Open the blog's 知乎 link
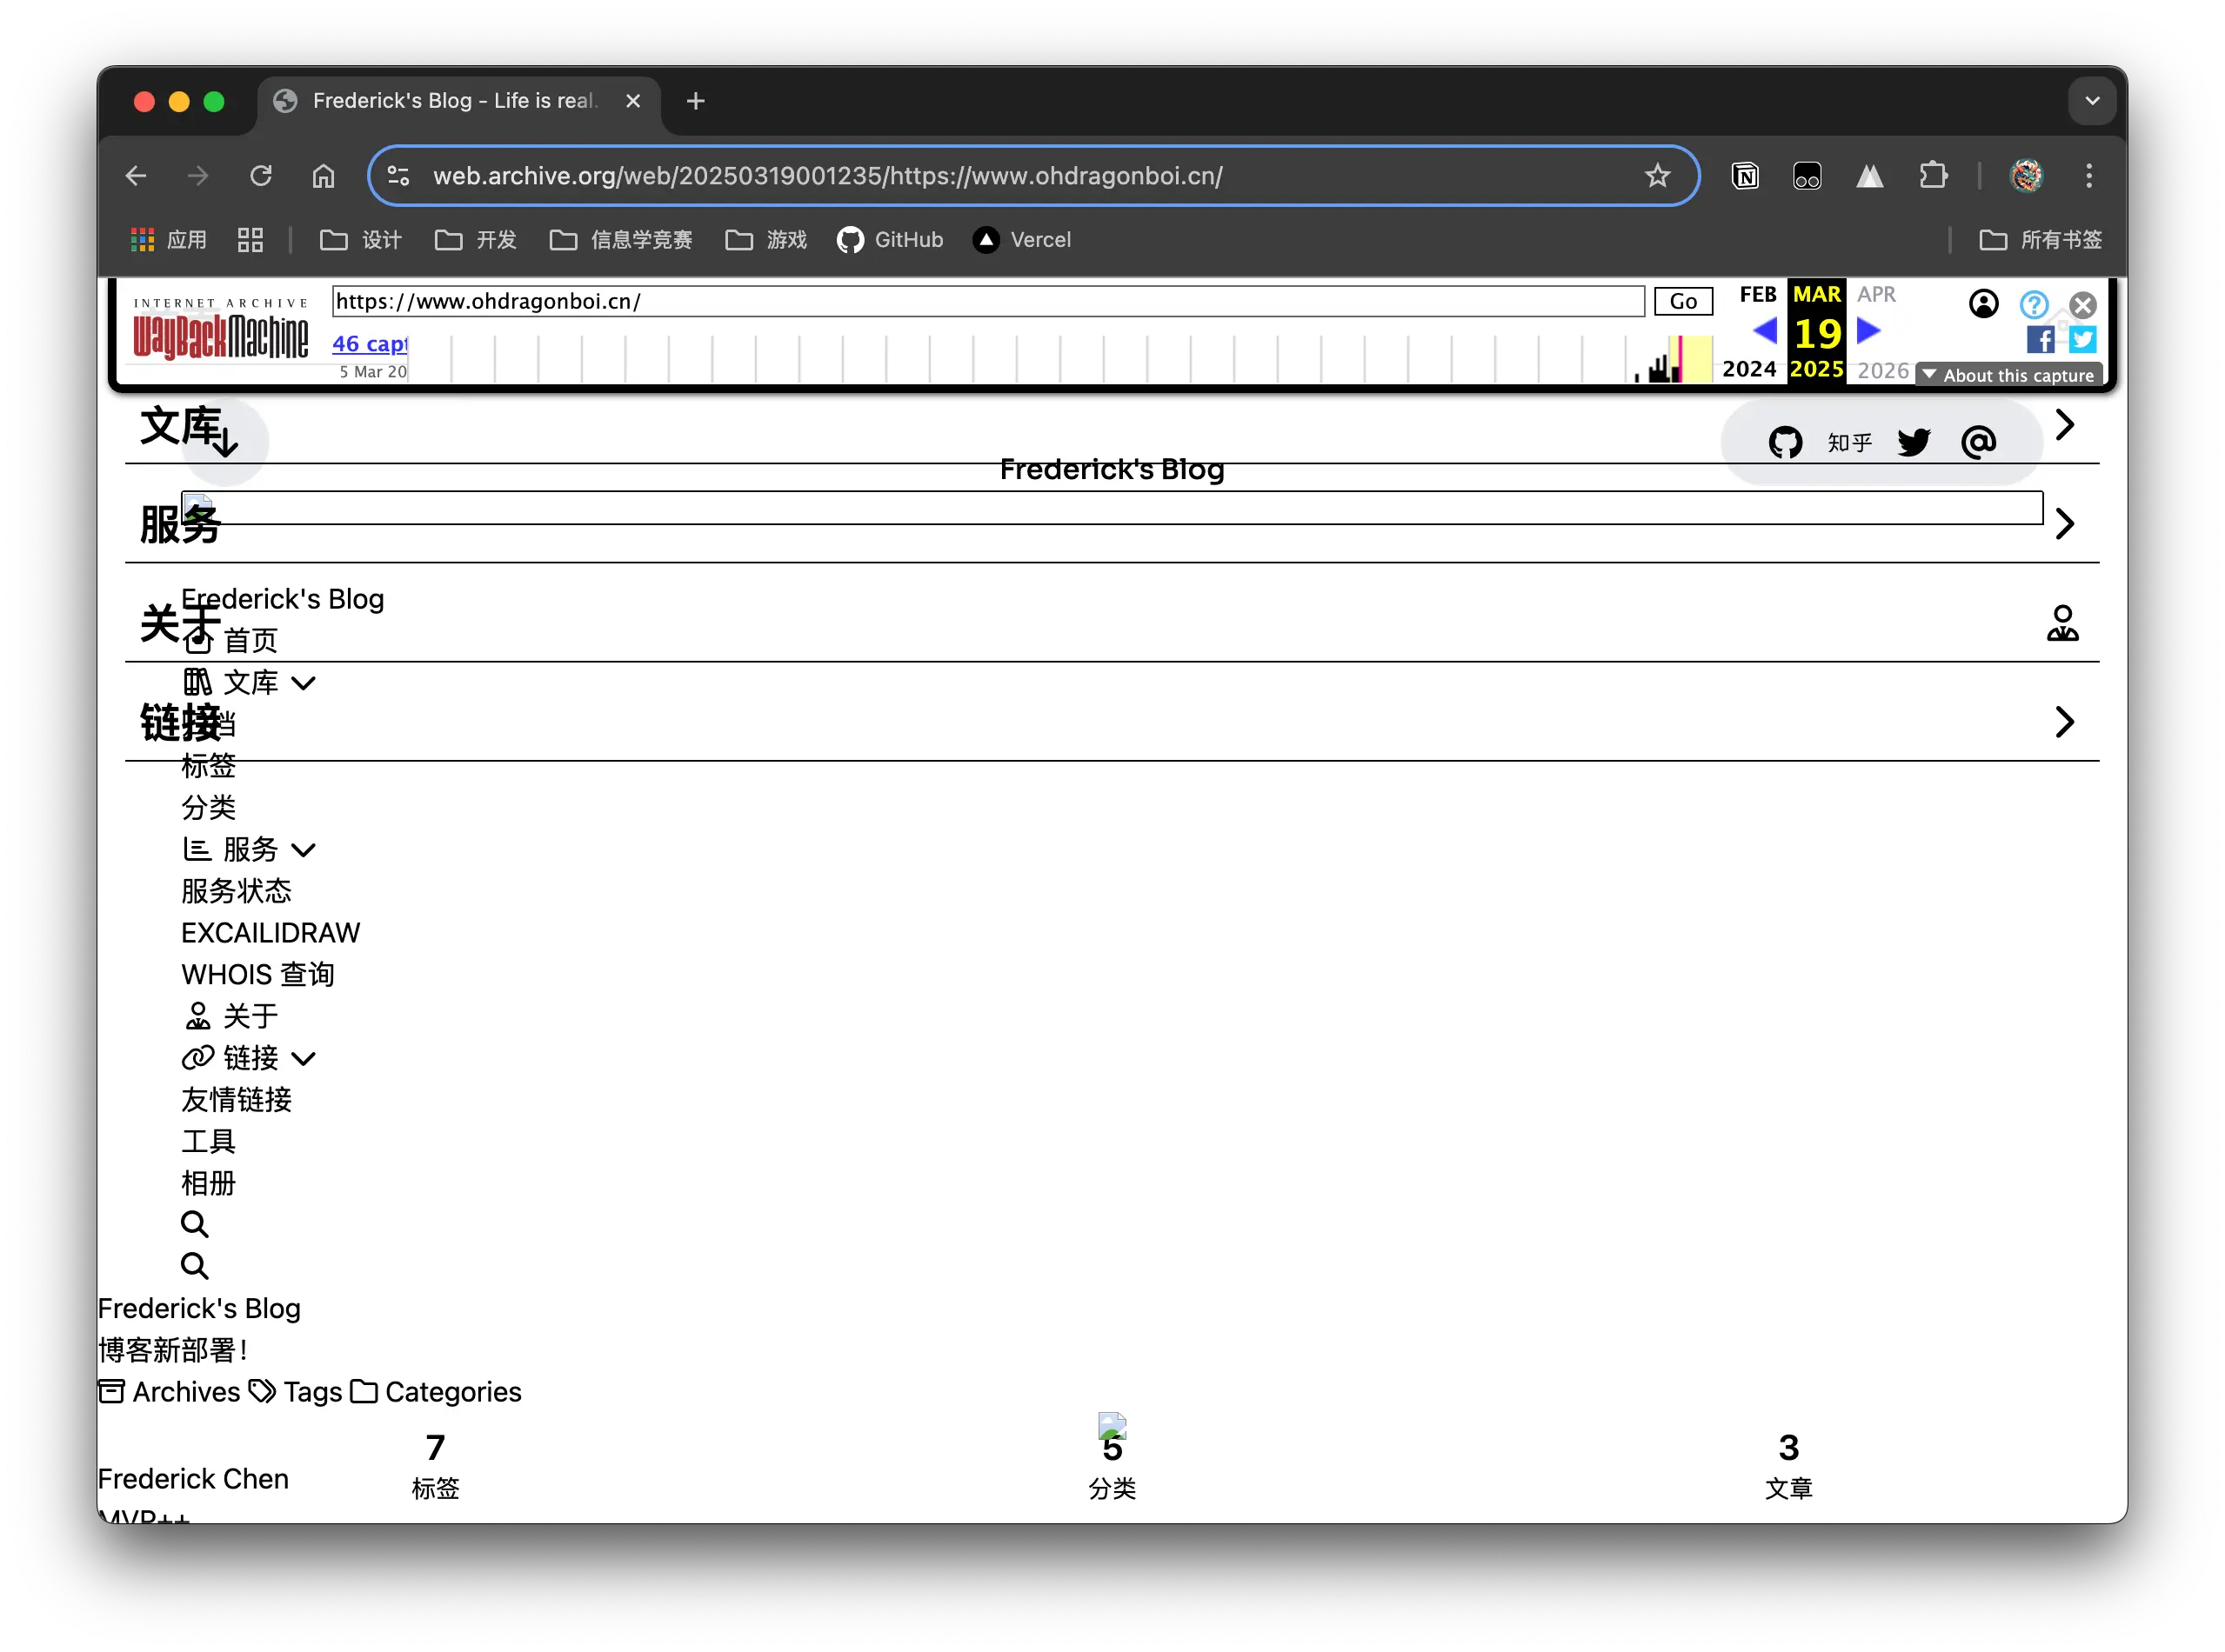 (x=1849, y=442)
